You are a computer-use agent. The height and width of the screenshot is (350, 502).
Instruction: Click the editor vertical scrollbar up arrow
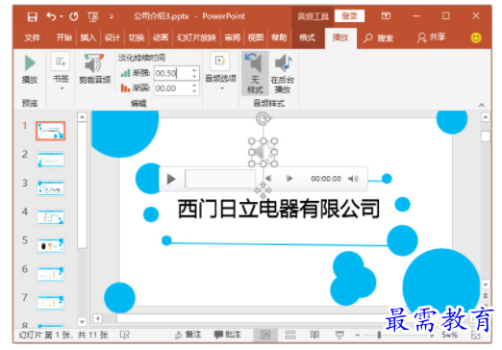(x=486, y=117)
